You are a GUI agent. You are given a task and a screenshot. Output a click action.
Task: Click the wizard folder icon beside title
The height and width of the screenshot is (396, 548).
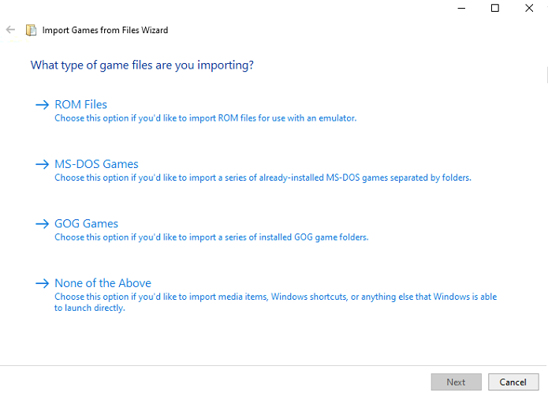(31, 30)
